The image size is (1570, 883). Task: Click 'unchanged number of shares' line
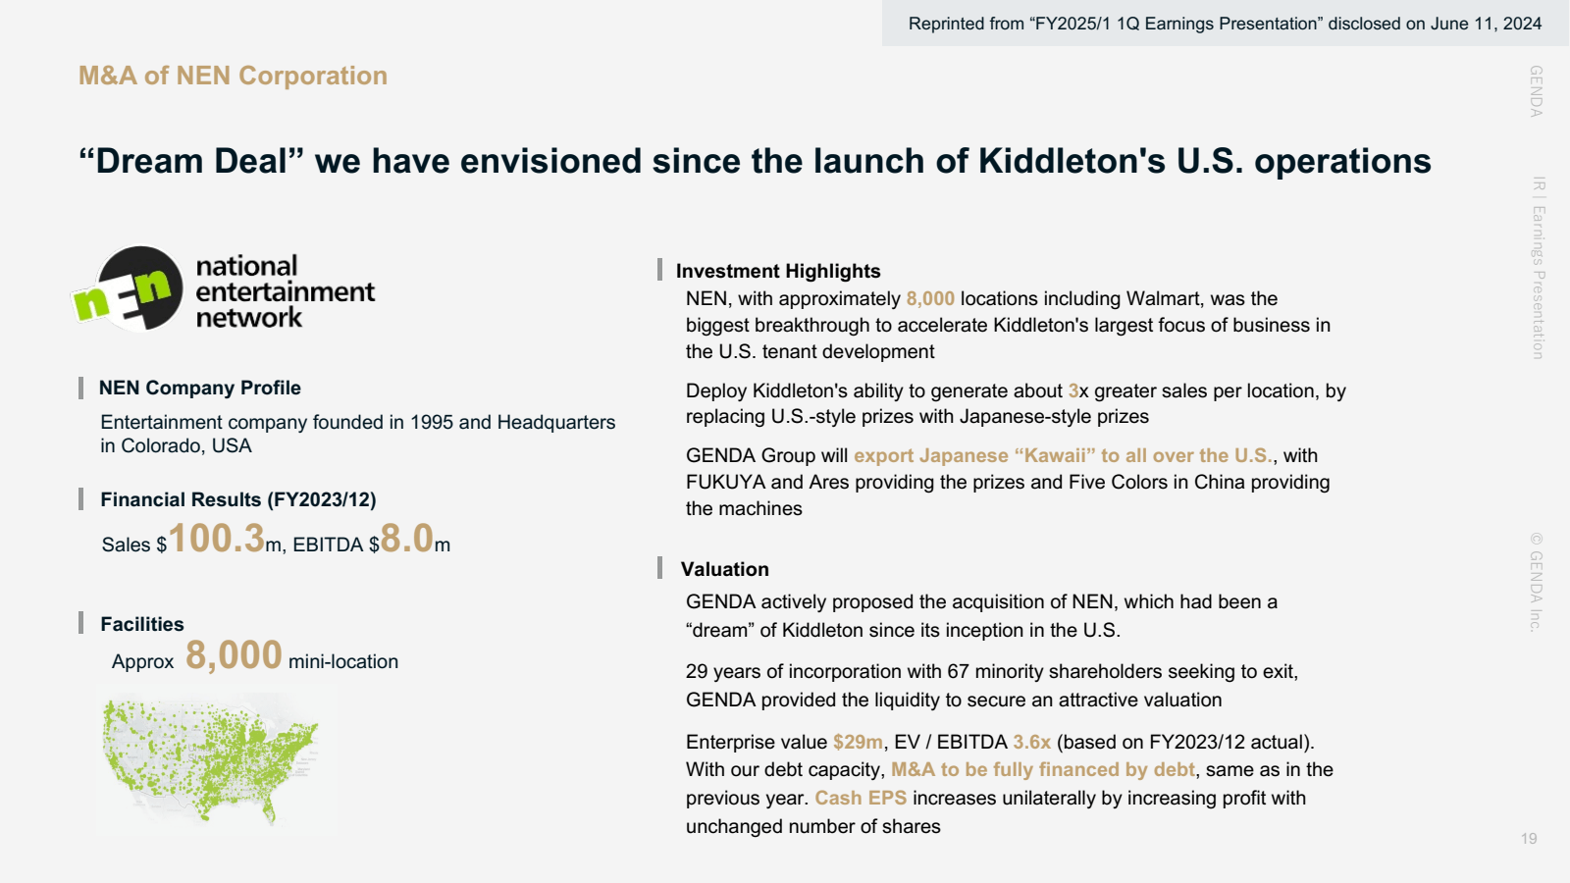[x=813, y=826]
